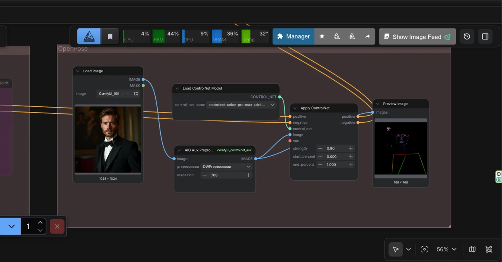The height and width of the screenshot is (262, 502).
Task: Click the man portrait thumbnail in Load Image
Action: click(108, 139)
